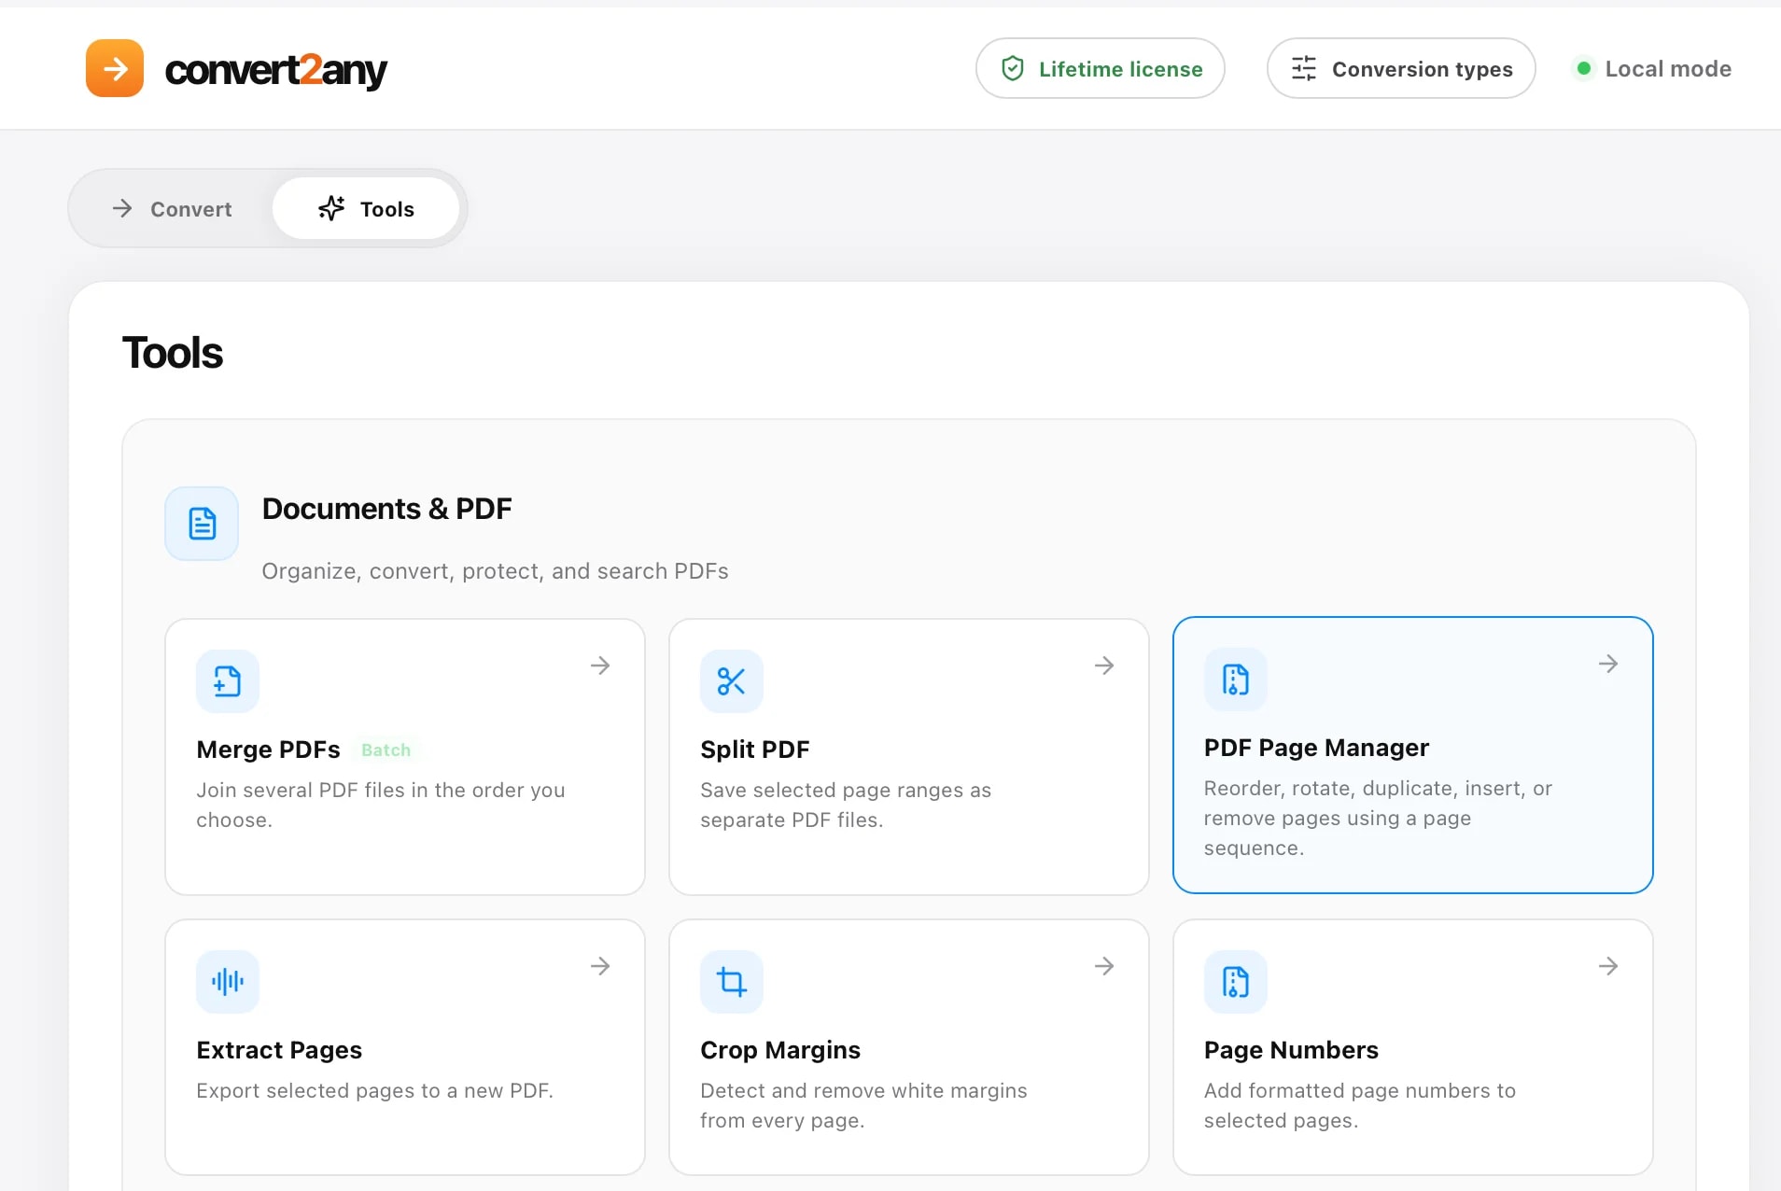Screen dimensions: 1781x1191
Task: Open Conversion types settings
Action: [x=1401, y=68]
